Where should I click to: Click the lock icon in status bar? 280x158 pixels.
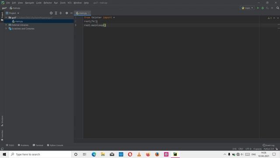pyautogui.click(x=276, y=149)
